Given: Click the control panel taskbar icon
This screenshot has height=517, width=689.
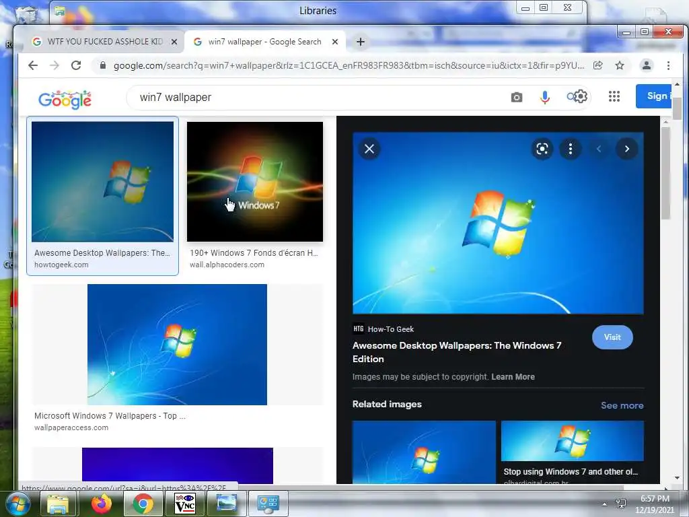Looking at the screenshot, I should 268,504.
